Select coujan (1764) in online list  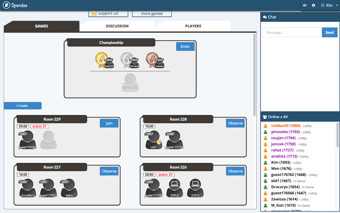[283, 138]
